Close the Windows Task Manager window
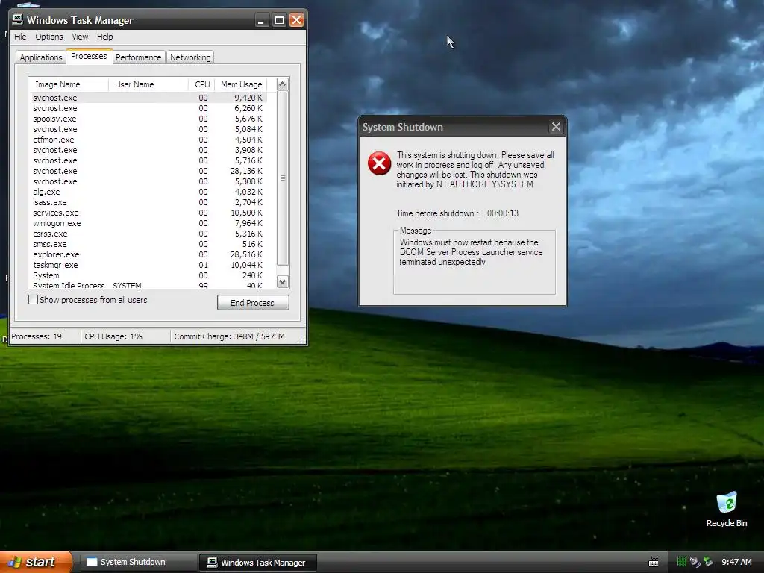 tap(296, 20)
